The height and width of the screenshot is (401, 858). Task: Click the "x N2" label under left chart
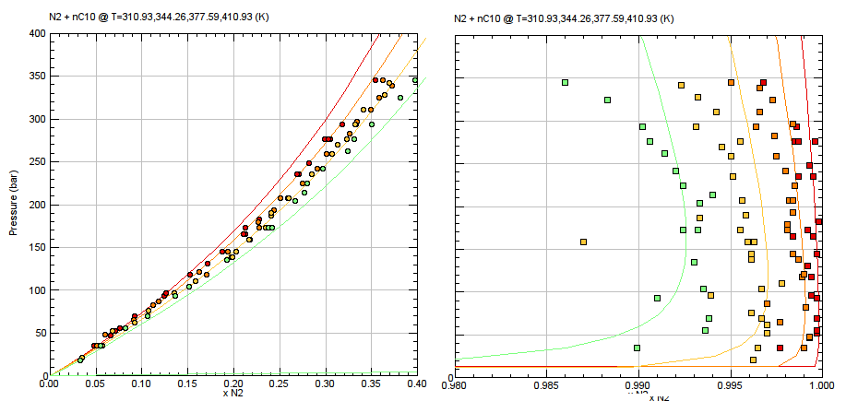232,394
